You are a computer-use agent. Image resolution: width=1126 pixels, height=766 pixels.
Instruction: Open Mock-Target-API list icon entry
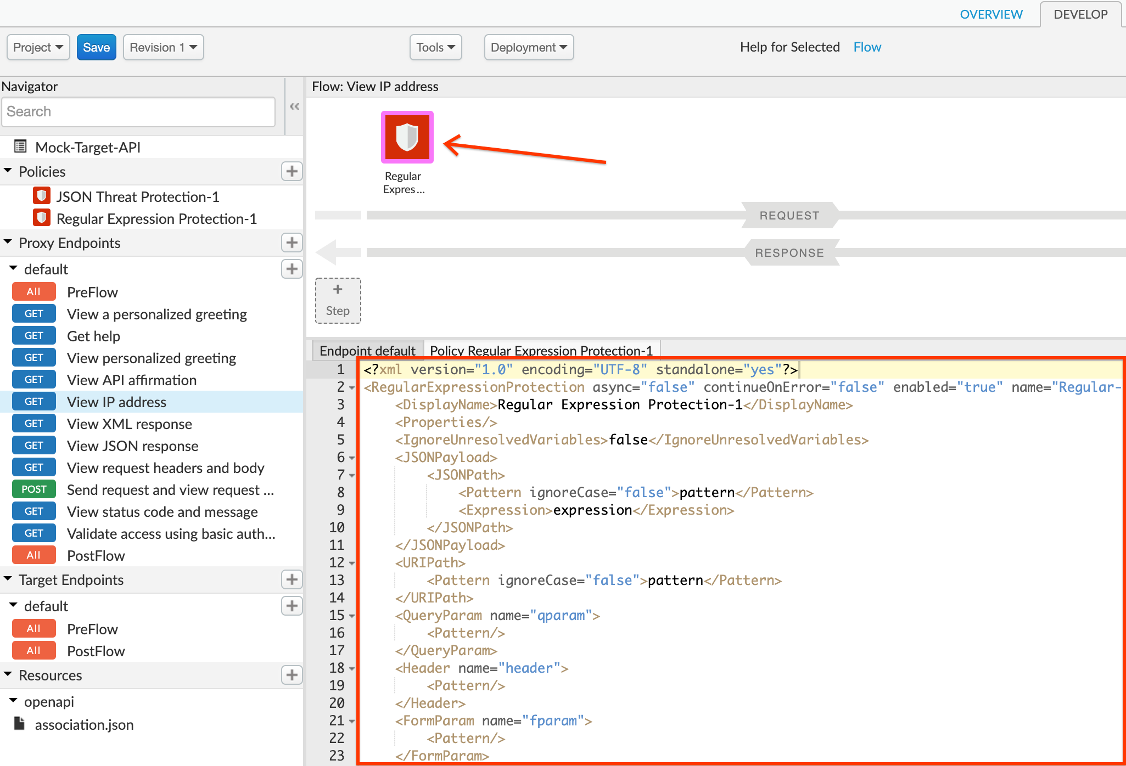click(x=87, y=147)
